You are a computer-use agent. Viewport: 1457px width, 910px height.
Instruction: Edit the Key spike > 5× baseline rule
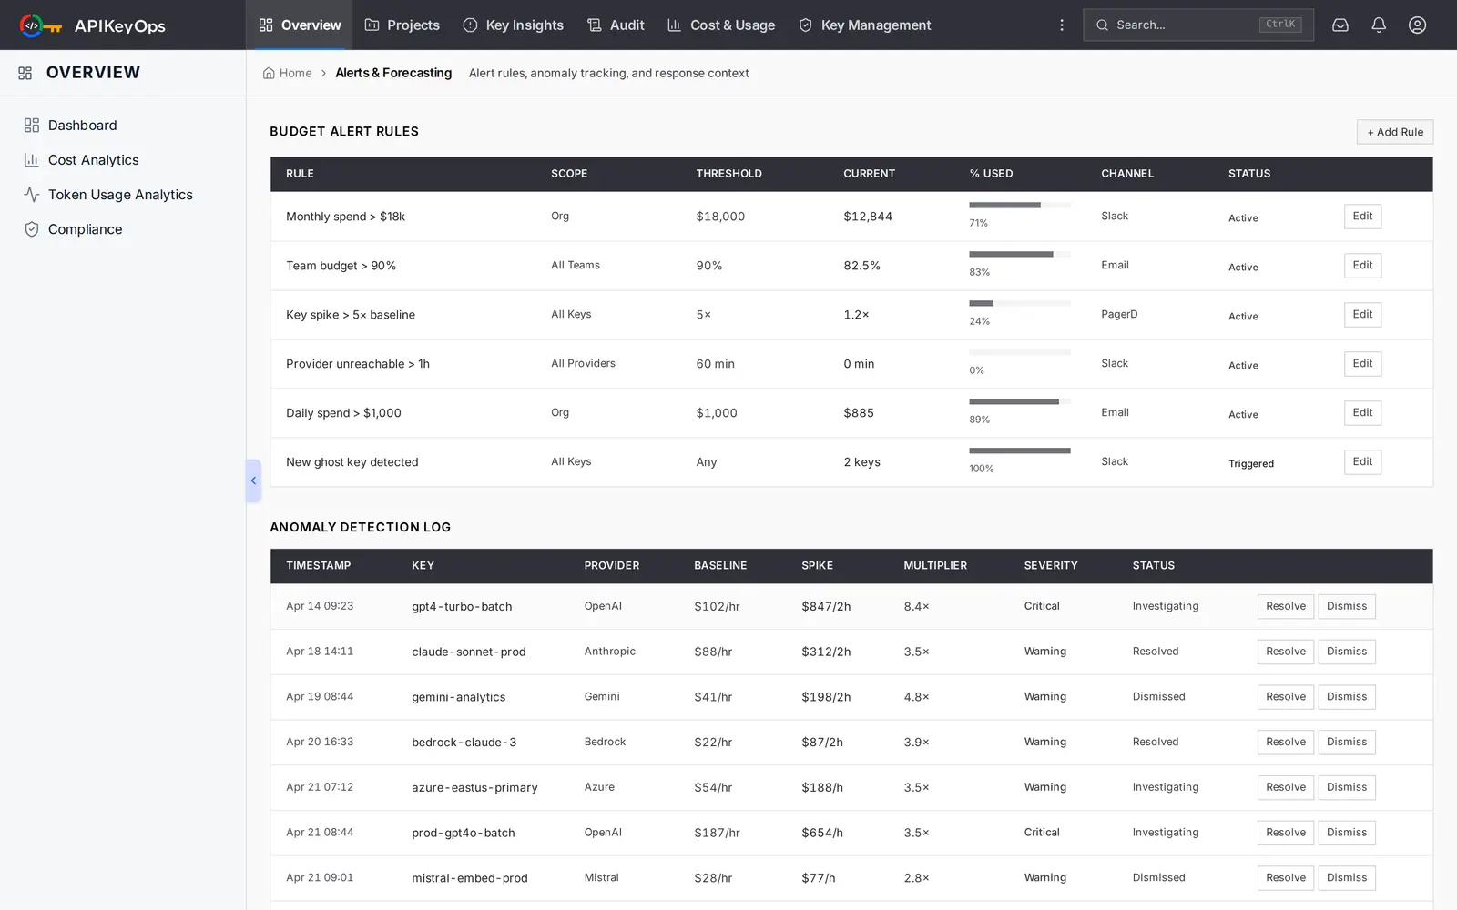pyautogui.click(x=1362, y=315)
